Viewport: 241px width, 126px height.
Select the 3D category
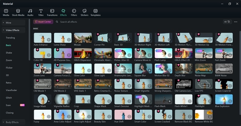click(7, 75)
